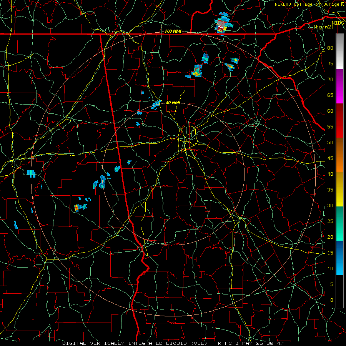Click the 100 NMI range ring label
The image size is (346, 346).
(173, 32)
